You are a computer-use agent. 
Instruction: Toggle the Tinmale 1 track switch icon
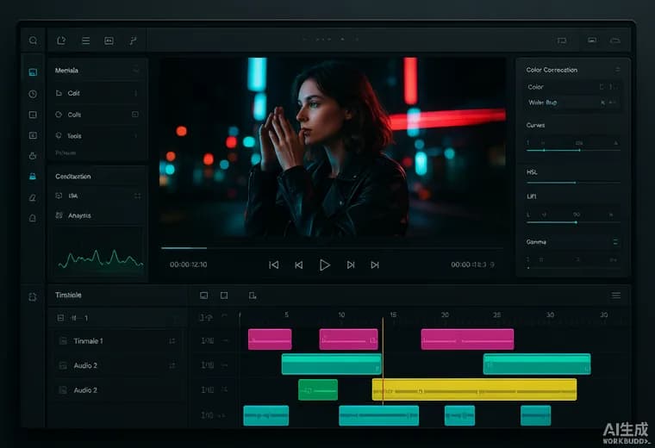(x=172, y=341)
